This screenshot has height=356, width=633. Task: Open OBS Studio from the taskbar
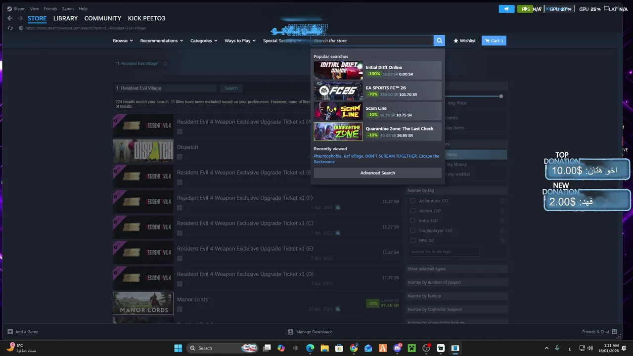pyautogui.click(x=426, y=348)
